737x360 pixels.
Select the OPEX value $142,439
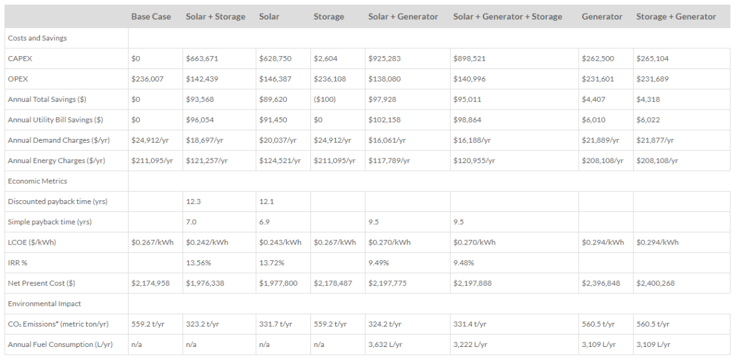tap(202, 79)
